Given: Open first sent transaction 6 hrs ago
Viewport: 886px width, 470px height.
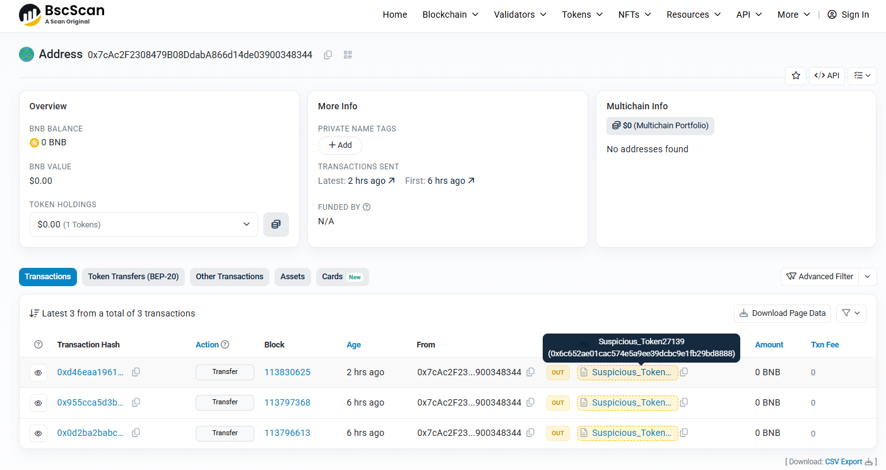Looking at the screenshot, I should [x=451, y=181].
